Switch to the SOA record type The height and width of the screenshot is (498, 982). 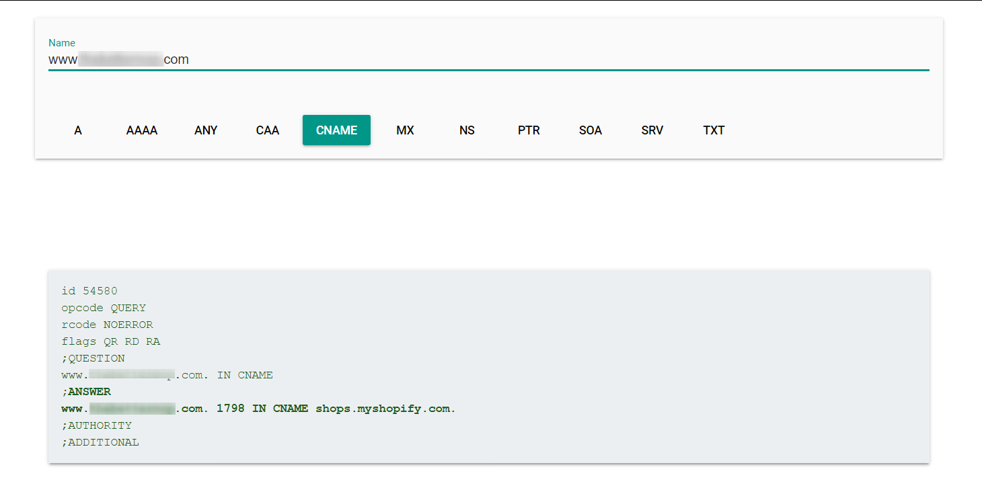pos(591,130)
